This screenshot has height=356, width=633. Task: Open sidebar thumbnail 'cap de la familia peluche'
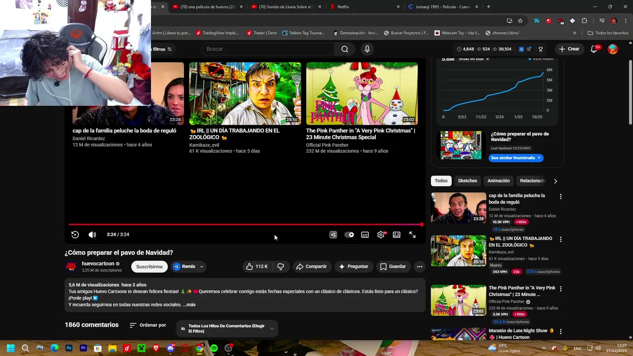458,208
